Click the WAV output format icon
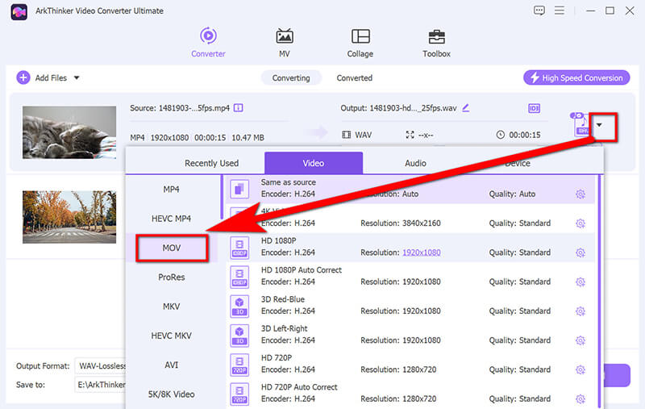 click(581, 125)
